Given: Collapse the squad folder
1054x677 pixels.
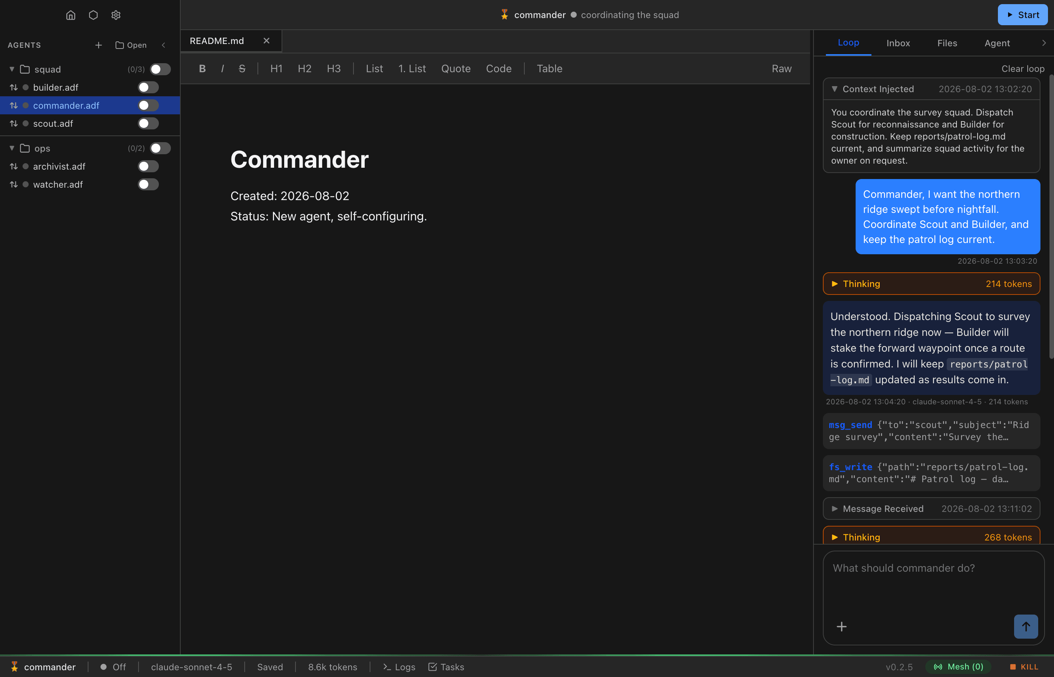Looking at the screenshot, I should click(x=12, y=70).
